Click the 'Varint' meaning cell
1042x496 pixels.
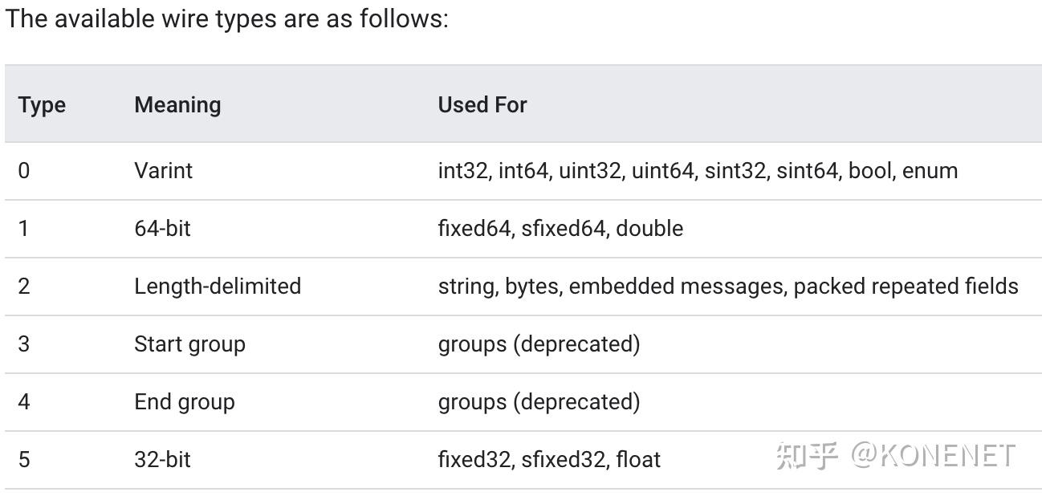coord(164,171)
